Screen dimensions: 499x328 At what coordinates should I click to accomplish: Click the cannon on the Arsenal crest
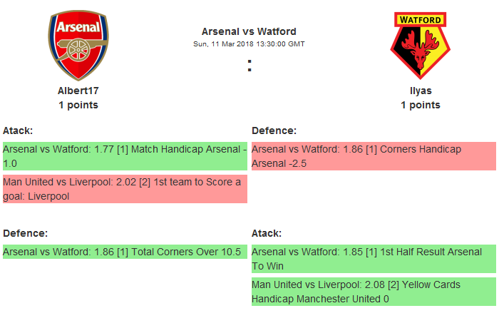point(78,53)
